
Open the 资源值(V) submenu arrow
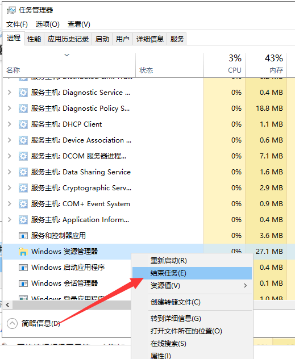click(246, 286)
